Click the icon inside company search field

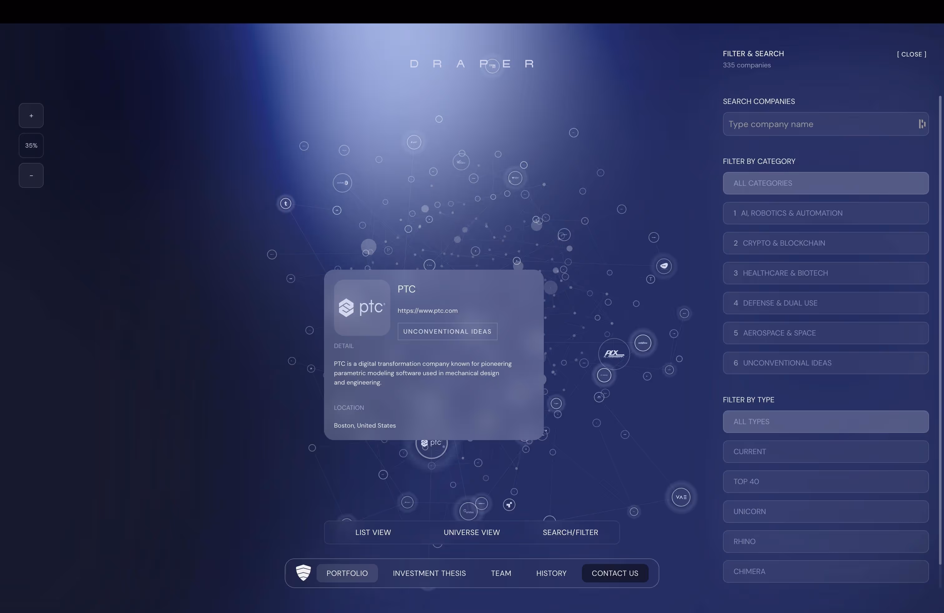922,124
